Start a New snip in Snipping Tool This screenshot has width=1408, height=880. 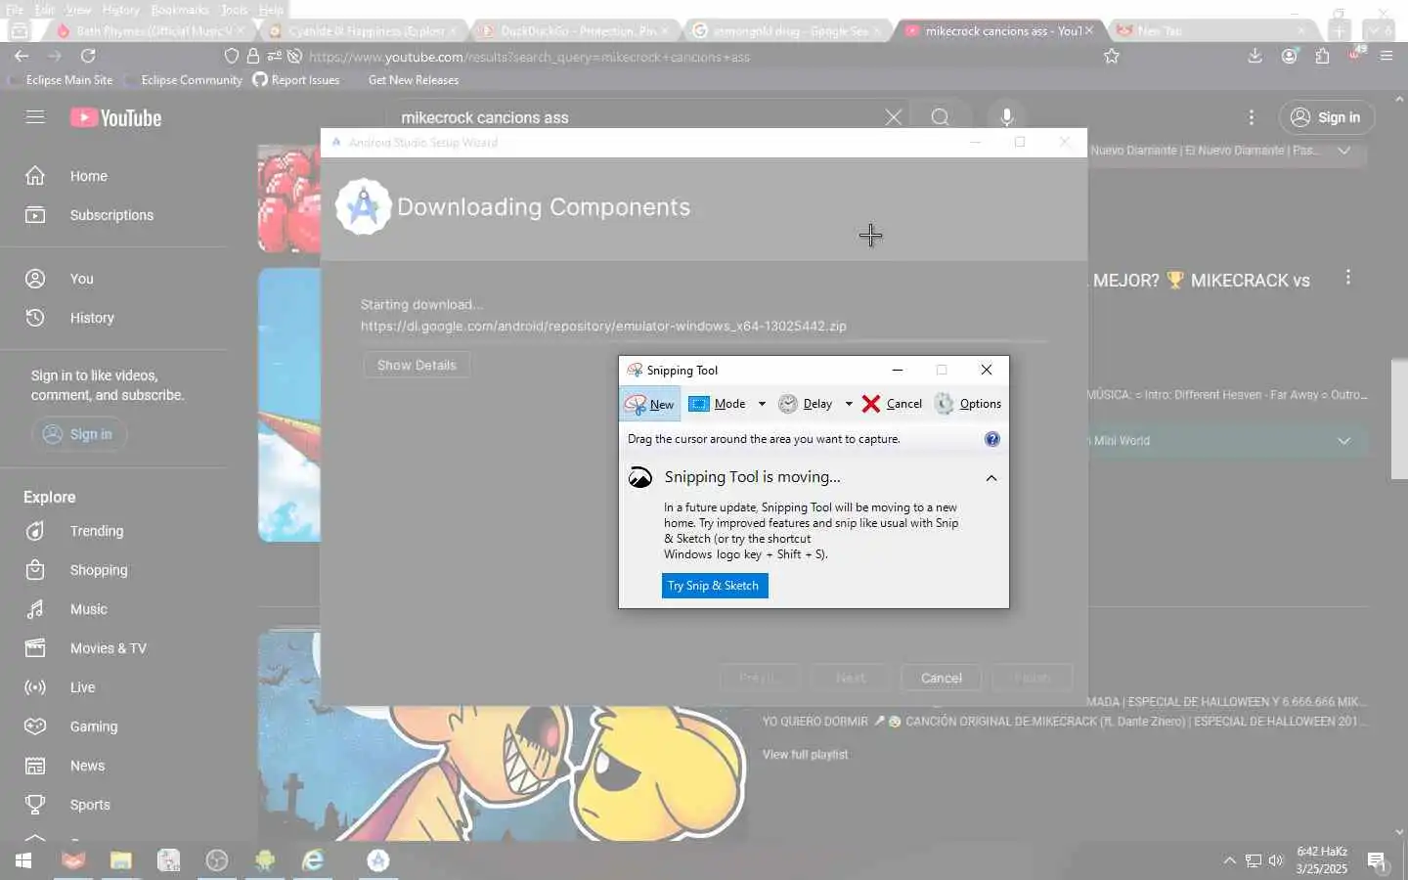click(650, 404)
